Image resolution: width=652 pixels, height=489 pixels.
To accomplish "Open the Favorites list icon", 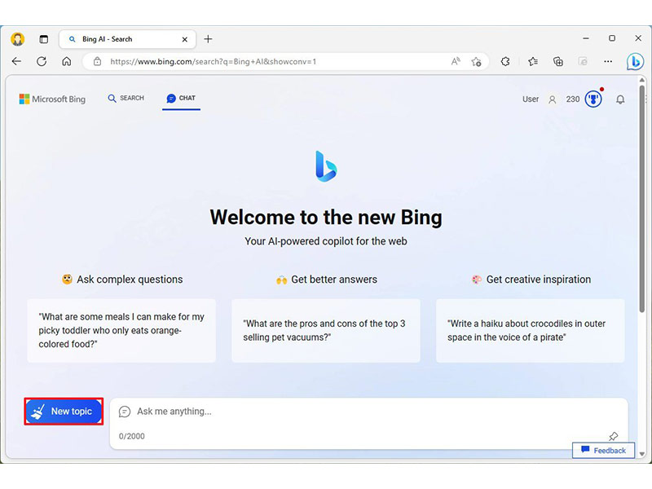I will 533,62.
